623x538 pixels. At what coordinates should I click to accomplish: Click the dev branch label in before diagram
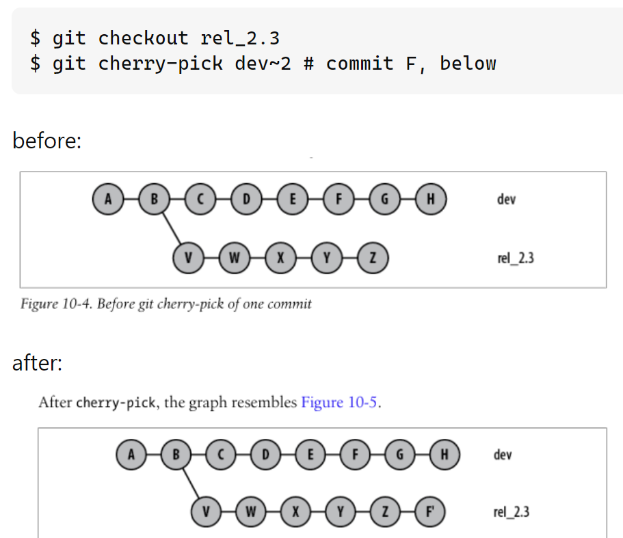[x=506, y=199]
